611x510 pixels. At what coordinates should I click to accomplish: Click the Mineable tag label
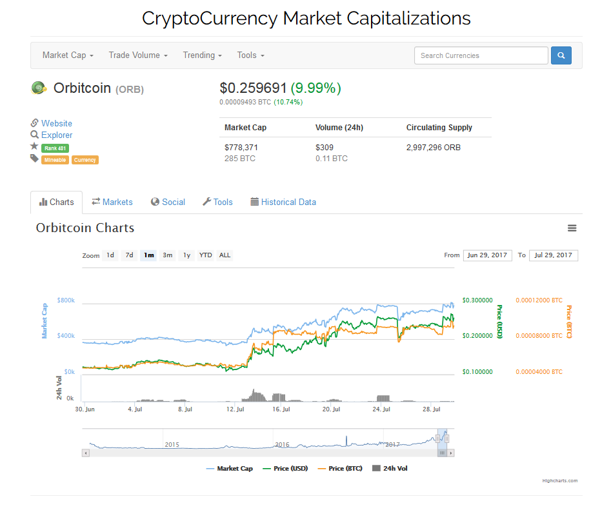(55, 160)
